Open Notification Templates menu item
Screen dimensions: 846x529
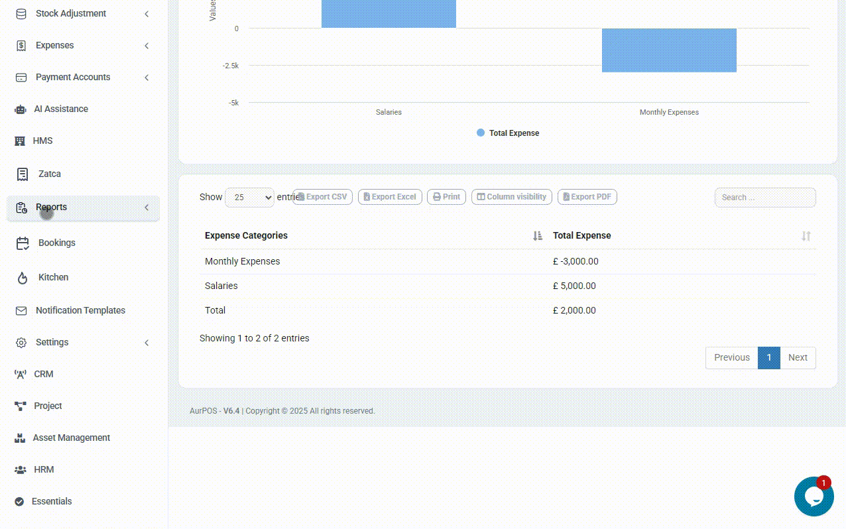click(83, 310)
